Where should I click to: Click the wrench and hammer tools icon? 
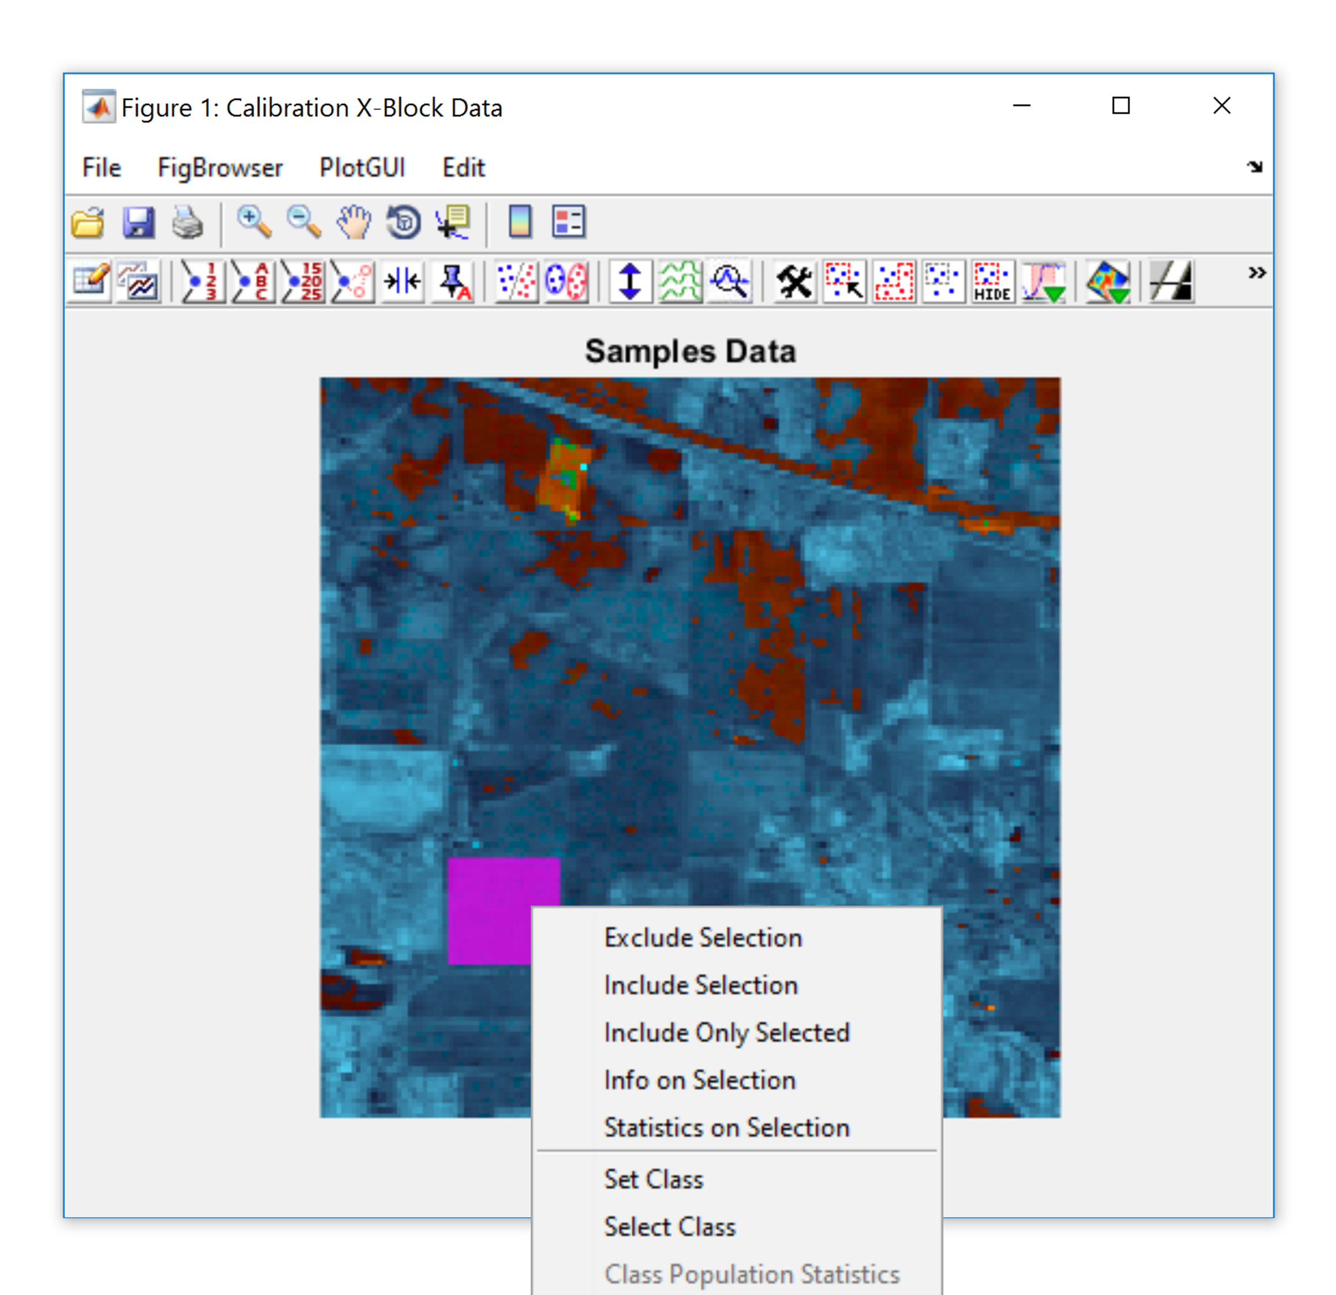[x=795, y=281]
